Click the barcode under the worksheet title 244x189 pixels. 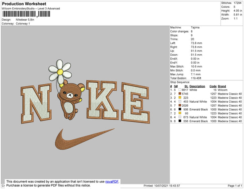click(x=26, y=14)
